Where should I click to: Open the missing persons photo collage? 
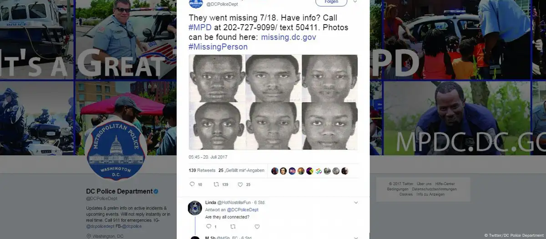[x=273, y=102]
